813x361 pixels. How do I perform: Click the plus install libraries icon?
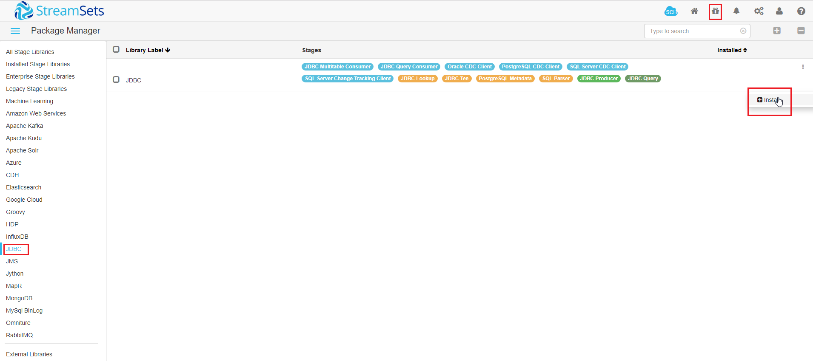[777, 31]
